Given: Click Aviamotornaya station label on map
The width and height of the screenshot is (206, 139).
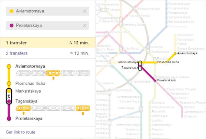Looking at the screenshot, I should pyautogui.click(x=188, y=54).
